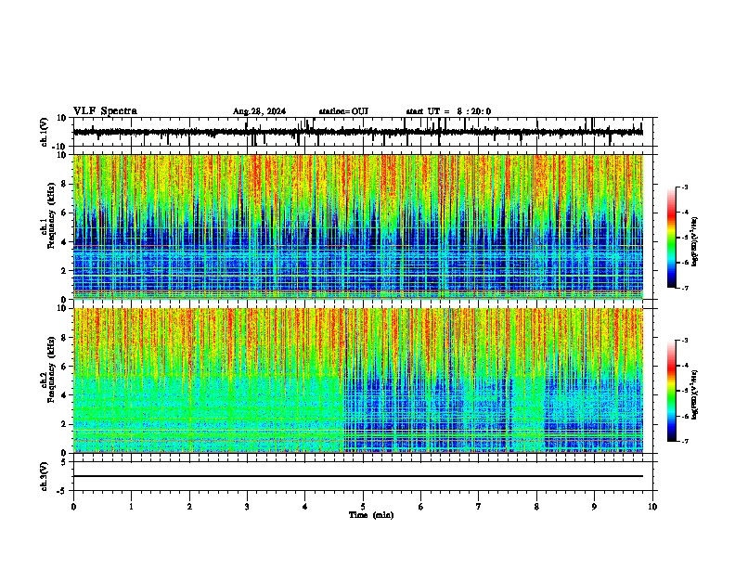Click time axis tick label "9"

click(x=594, y=507)
